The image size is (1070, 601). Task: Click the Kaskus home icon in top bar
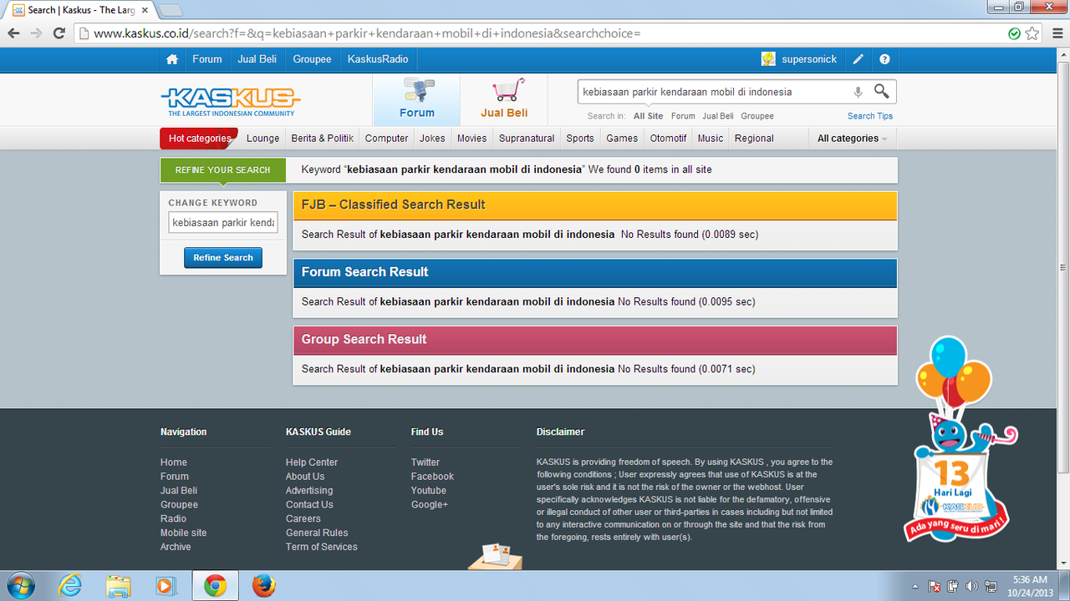[172, 59]
